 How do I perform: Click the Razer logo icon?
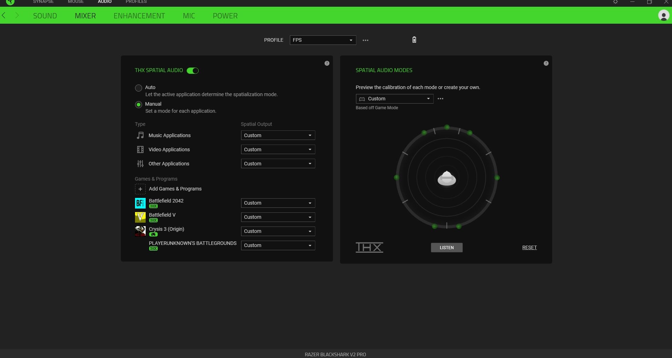[x=10, y=2]
